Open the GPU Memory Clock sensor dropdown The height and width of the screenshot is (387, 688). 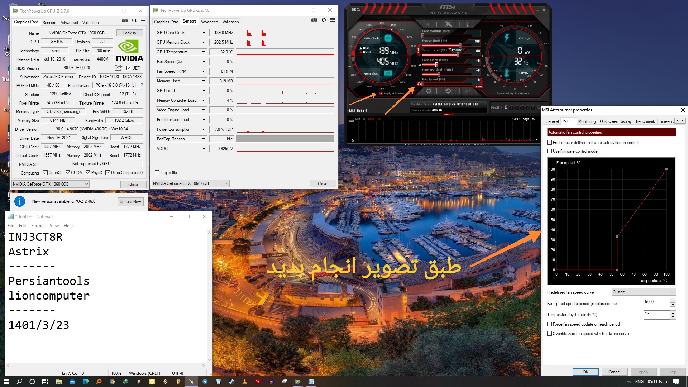pyautogui.click(x=204, y=42)
